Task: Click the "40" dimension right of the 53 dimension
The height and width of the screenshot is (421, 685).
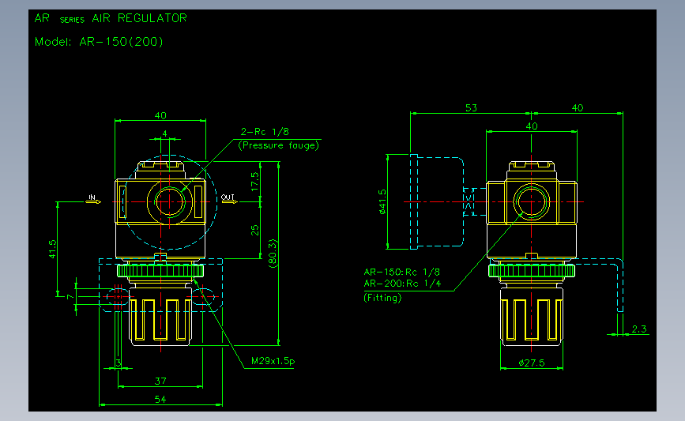Action: (578, 108)
